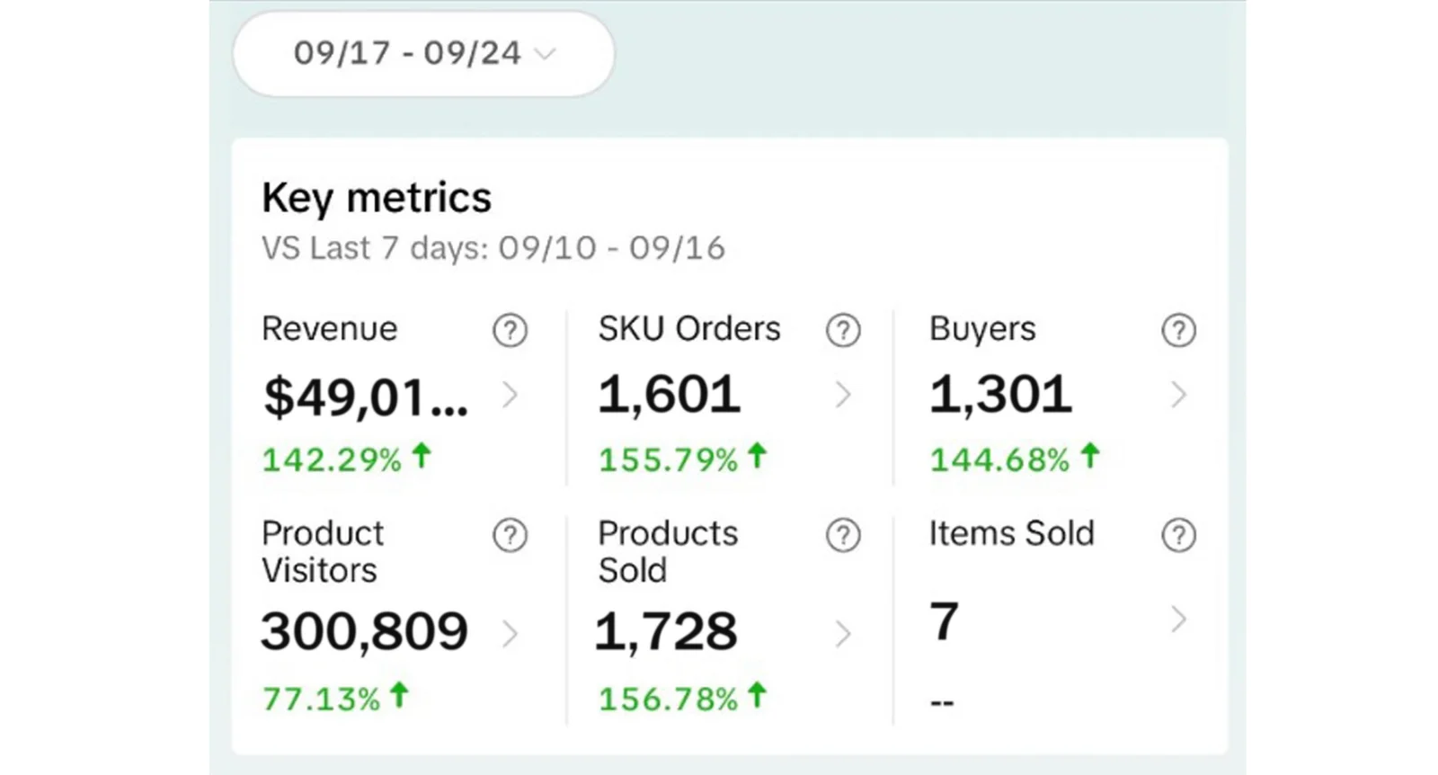Open help tooltip for Revenue
1438x775 pixels.
[510, 331]
